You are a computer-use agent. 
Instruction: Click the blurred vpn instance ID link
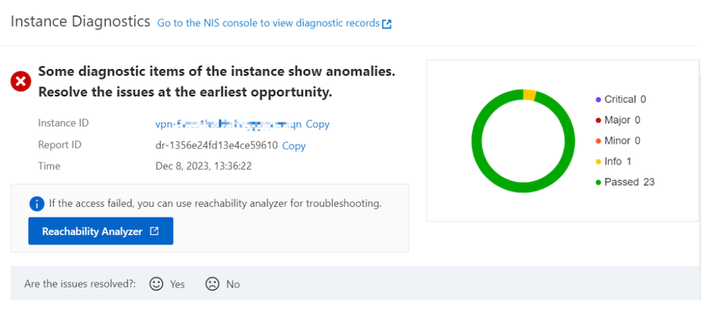(228, 124)
